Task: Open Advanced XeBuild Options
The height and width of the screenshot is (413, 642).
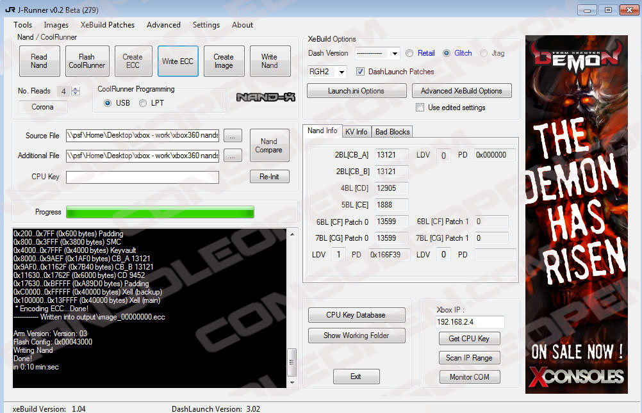Action: click(x=461, y=91)
